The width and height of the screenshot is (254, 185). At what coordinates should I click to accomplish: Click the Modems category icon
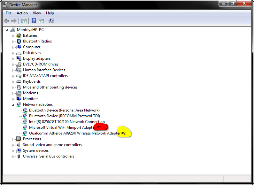[x=19, y=93]
